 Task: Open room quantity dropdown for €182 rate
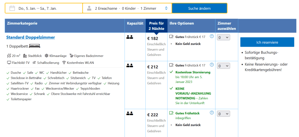pyautogui.click(x=223, y=37)
